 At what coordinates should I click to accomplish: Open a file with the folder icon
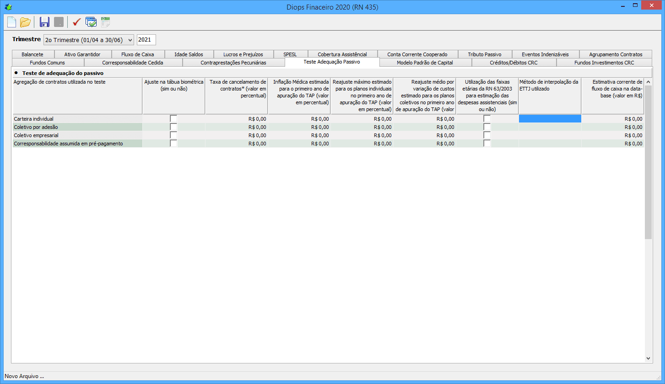click(x=25, y=22)
